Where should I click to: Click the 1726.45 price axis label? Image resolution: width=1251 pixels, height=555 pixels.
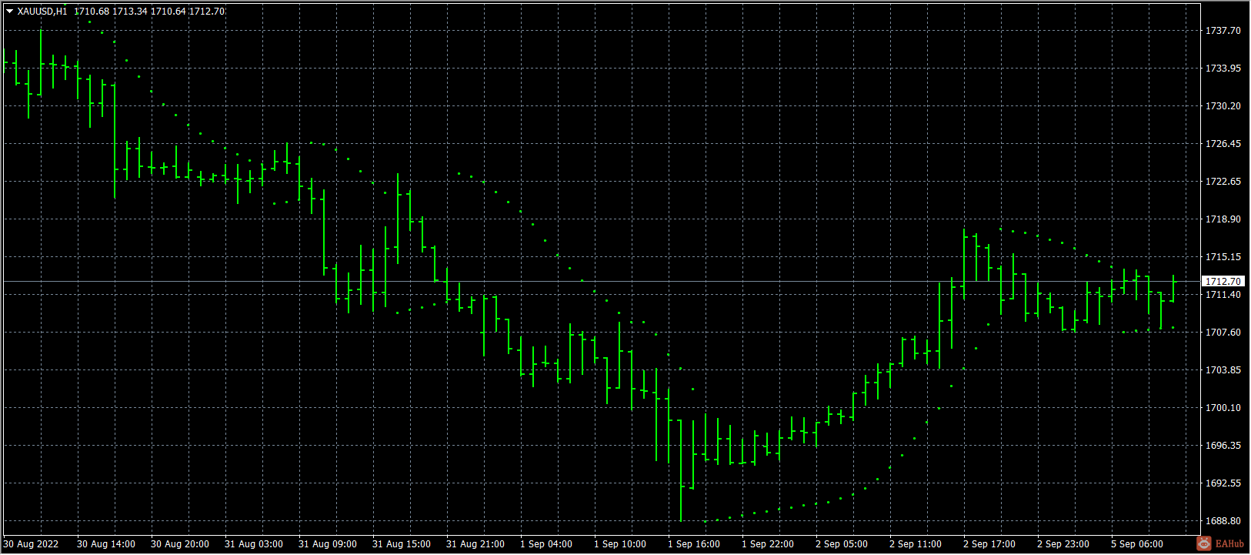click(1223, 144)
